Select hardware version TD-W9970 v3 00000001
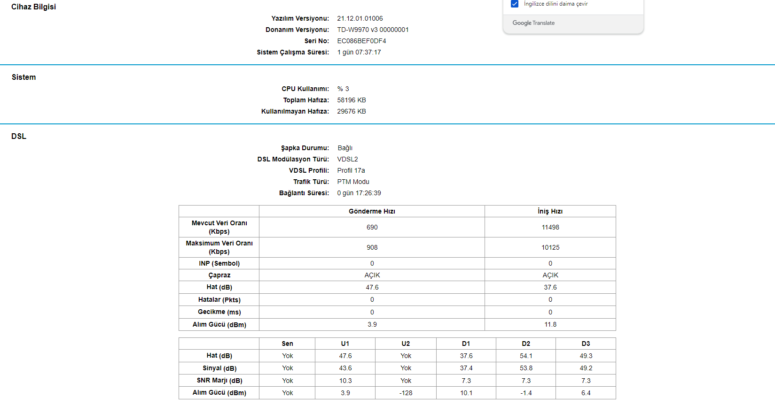 click(x=373, y=30)
